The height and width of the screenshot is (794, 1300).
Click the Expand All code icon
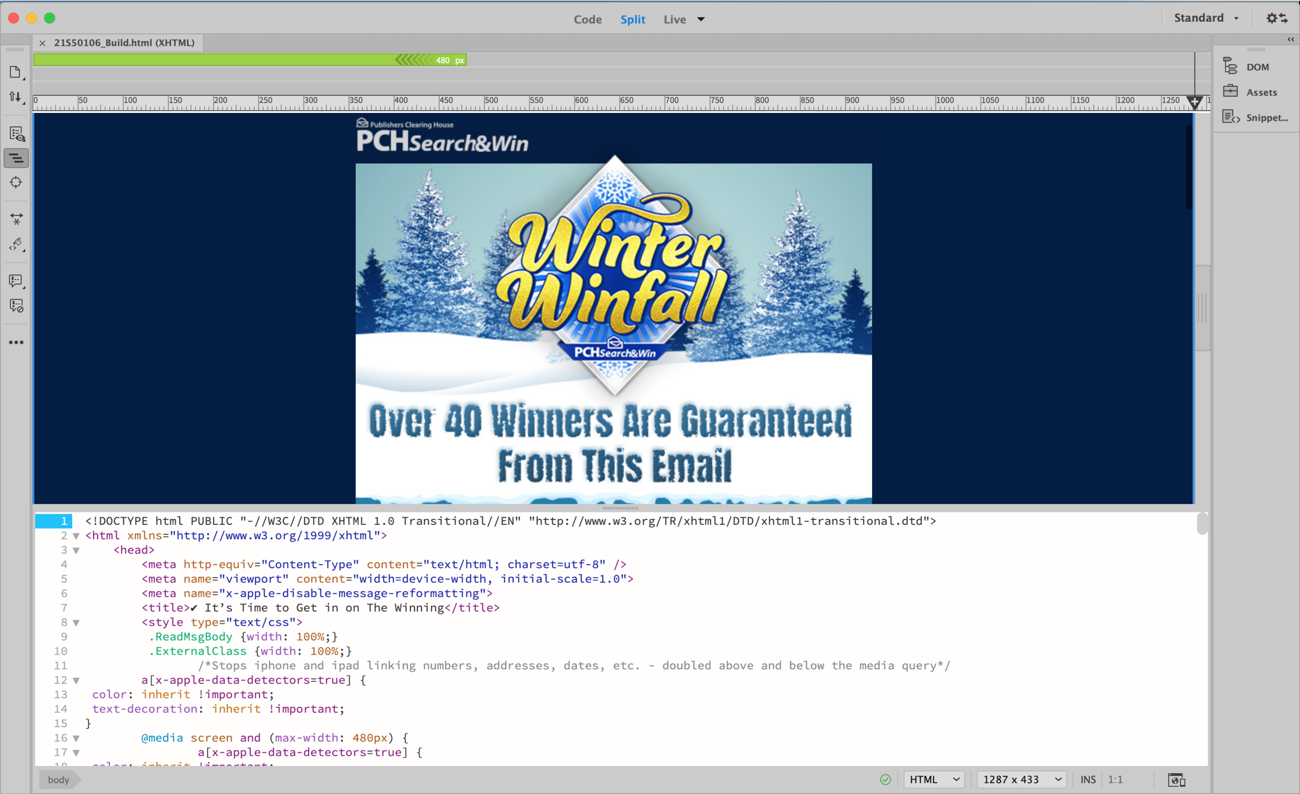click(x=16, y=218)
